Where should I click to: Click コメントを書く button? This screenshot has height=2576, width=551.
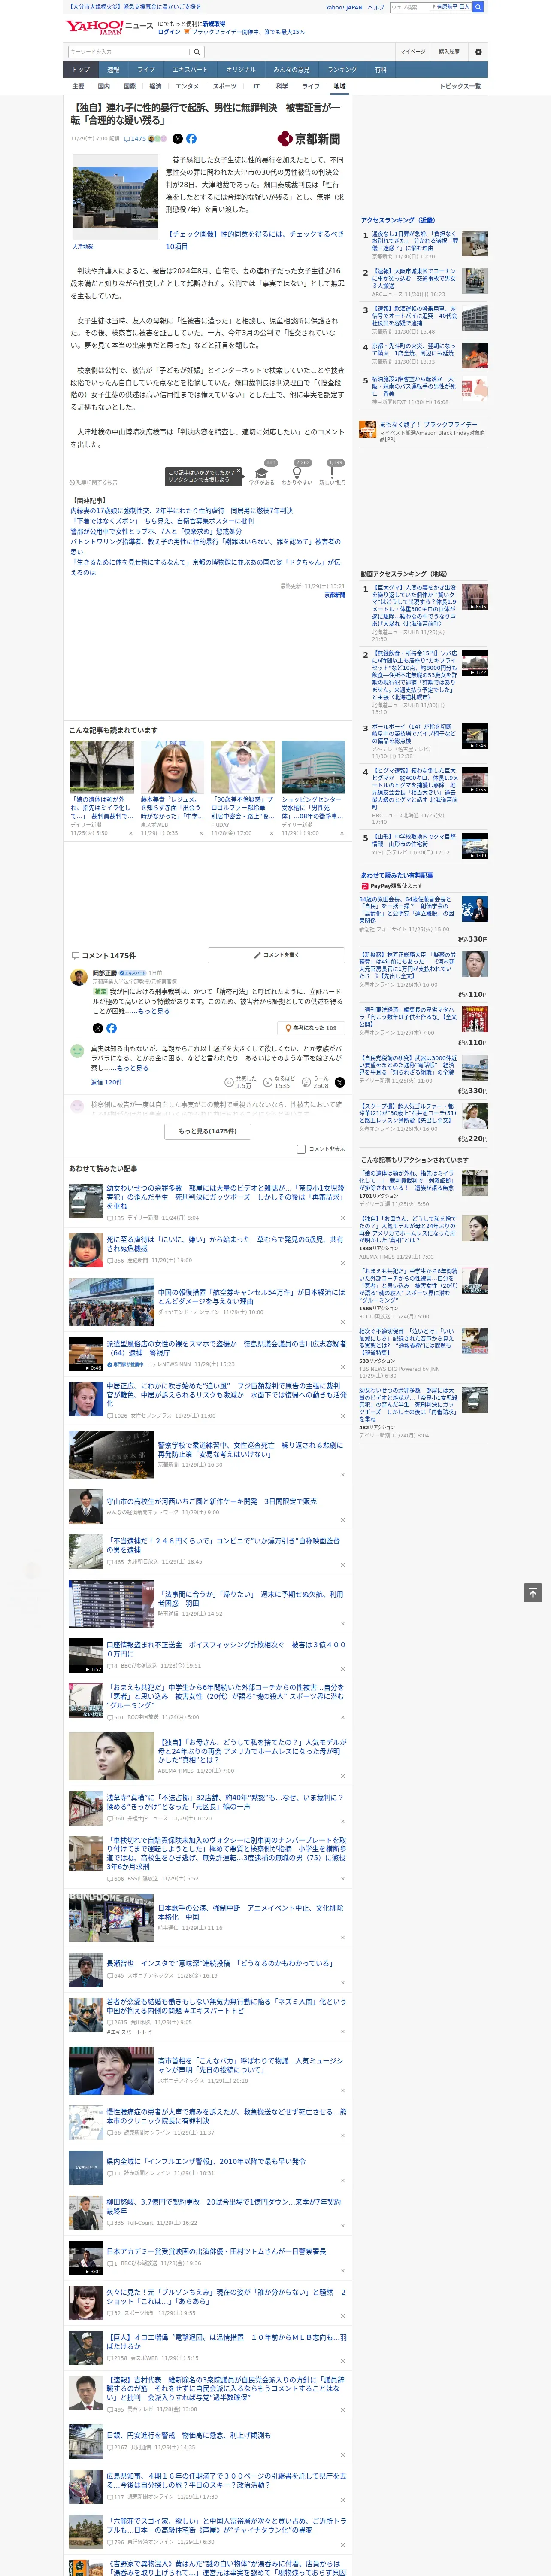coord(276,955)
